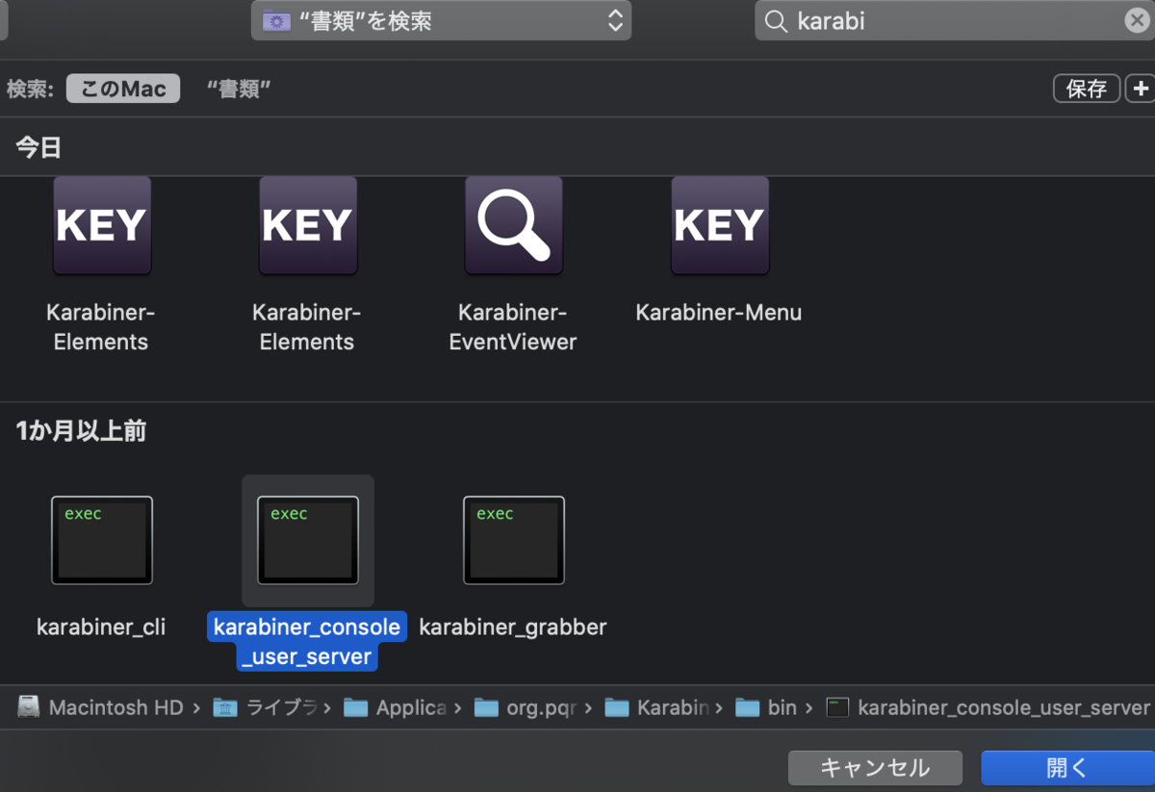The width and height of the screenshot is (1155, 792).
Task: Clear the "karabi" search text
Action: pyautogui.click(x=1136, y=21)
